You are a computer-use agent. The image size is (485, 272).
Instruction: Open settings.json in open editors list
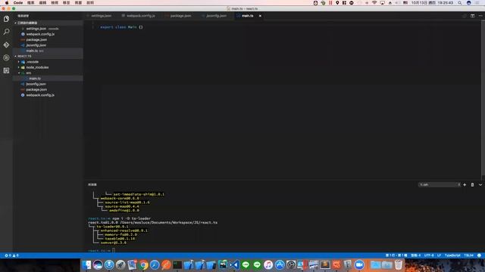(x=36, y=29)
